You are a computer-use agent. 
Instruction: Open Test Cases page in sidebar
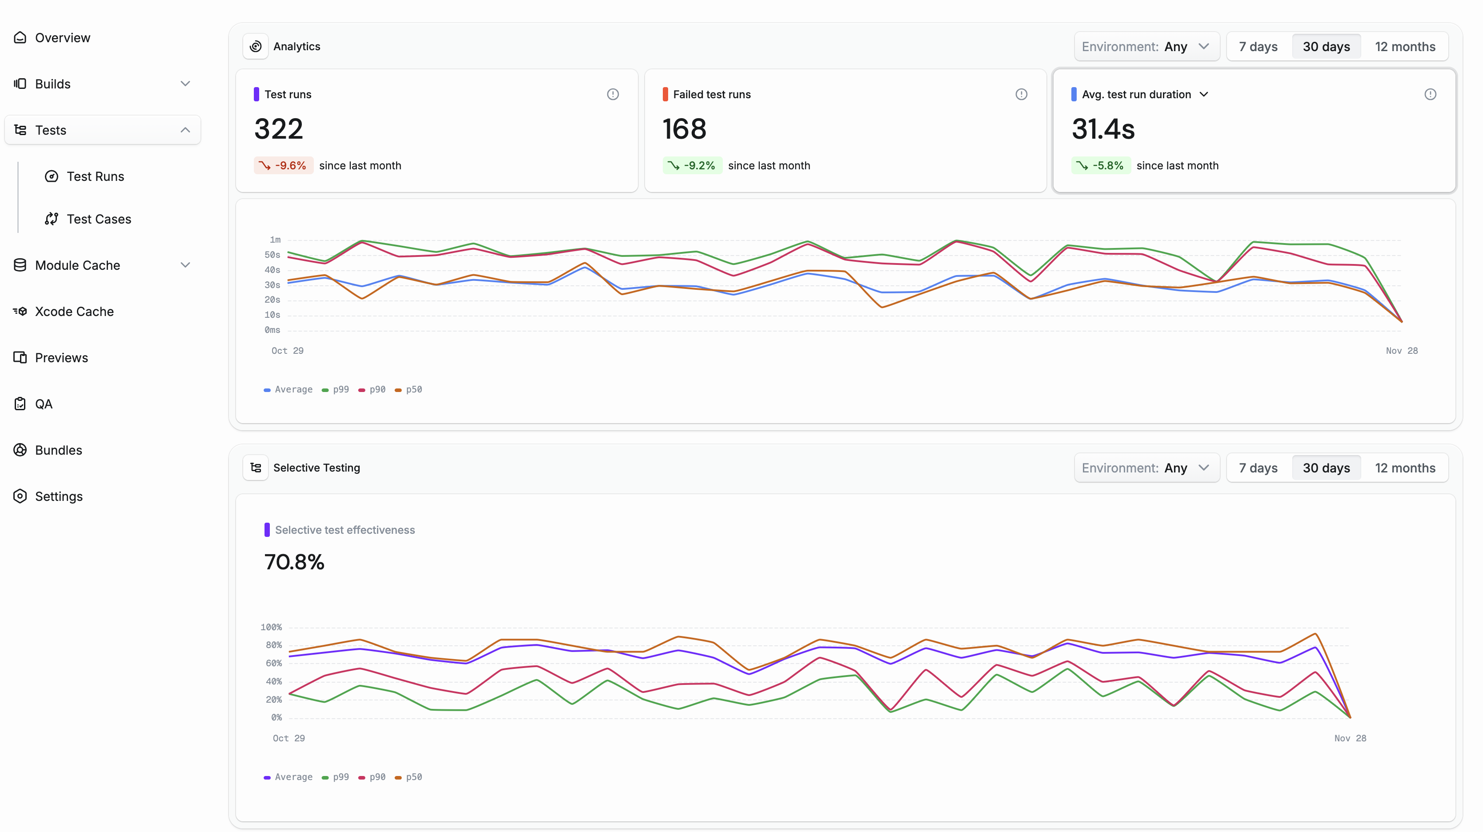pos(98,219)
